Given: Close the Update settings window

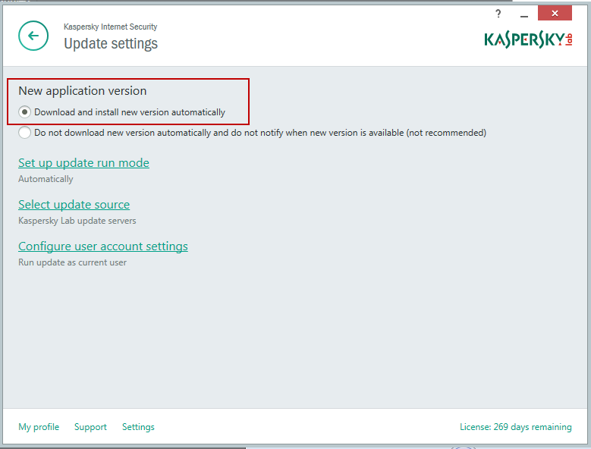Looking at the screenshot, I should 555,14.
